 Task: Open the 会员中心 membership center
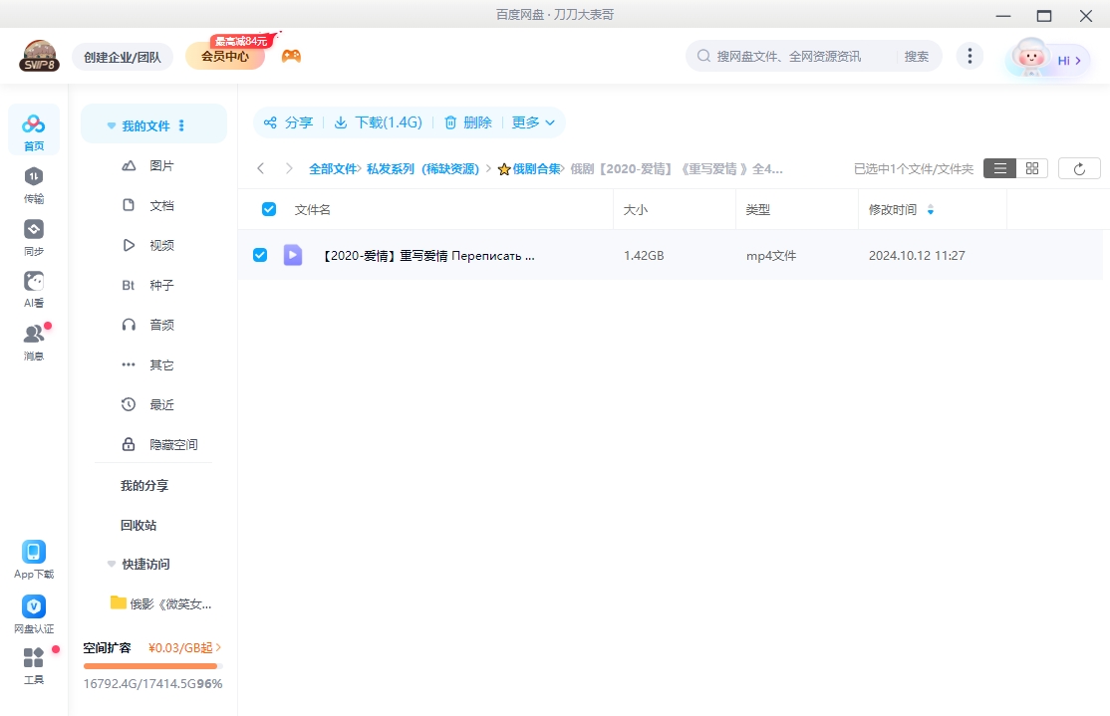click(x=227, y=56)
